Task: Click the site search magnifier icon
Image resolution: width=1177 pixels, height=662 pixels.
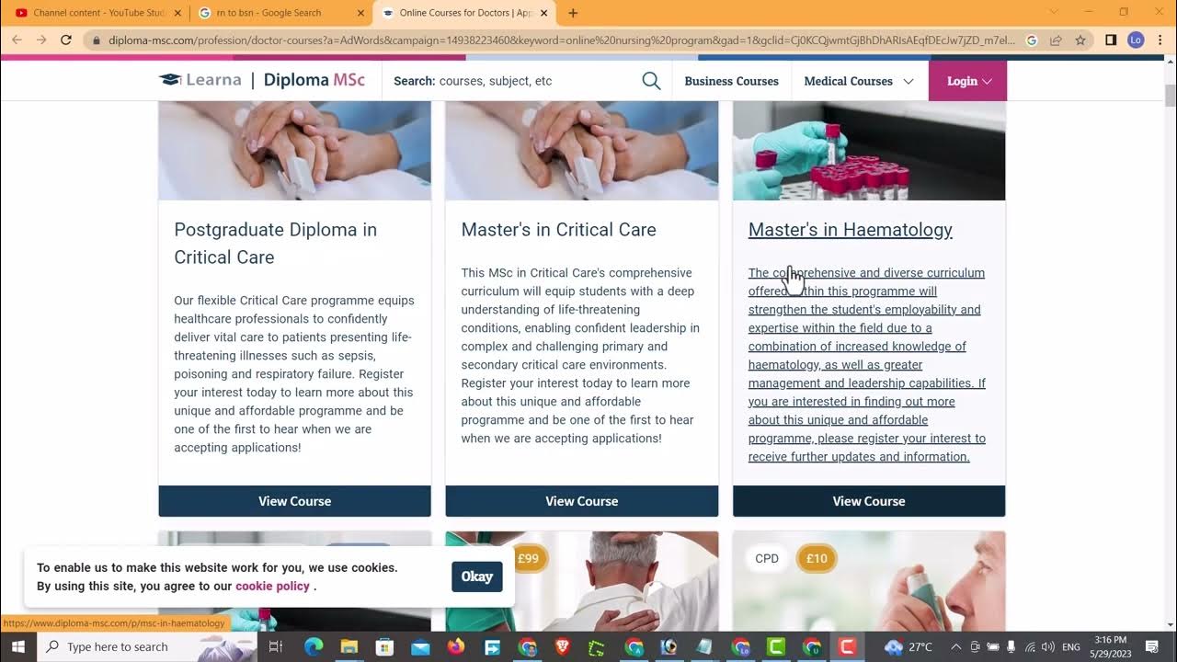Action: (651, 81)
